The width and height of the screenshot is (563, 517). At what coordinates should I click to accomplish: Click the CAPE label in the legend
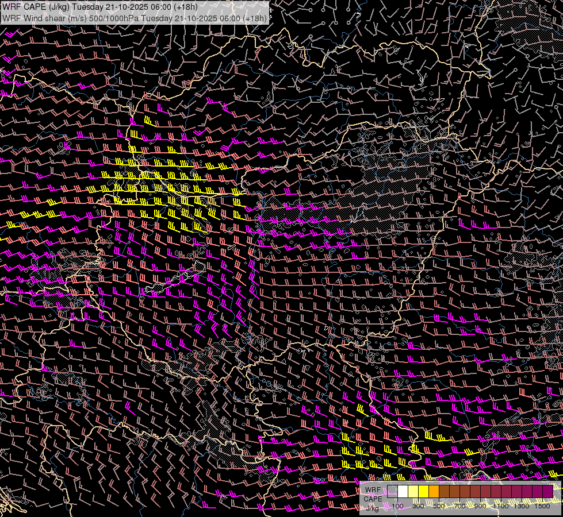coord(373,499)
